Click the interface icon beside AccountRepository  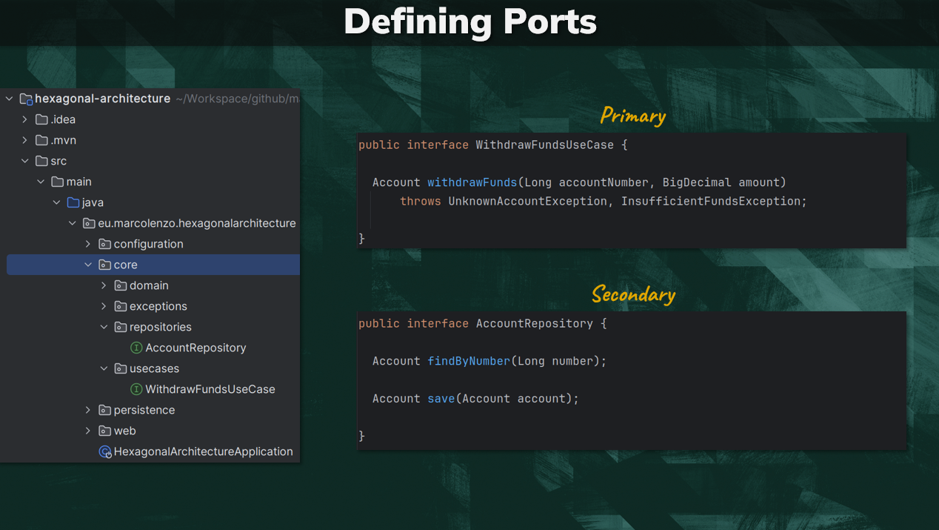coord(136,347)
